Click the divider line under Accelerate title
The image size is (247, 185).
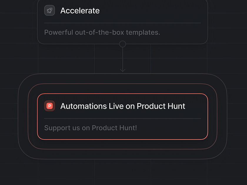click(123, 23)
